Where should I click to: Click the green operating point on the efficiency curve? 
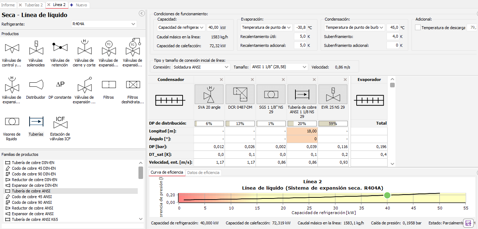tap(387, 195)
